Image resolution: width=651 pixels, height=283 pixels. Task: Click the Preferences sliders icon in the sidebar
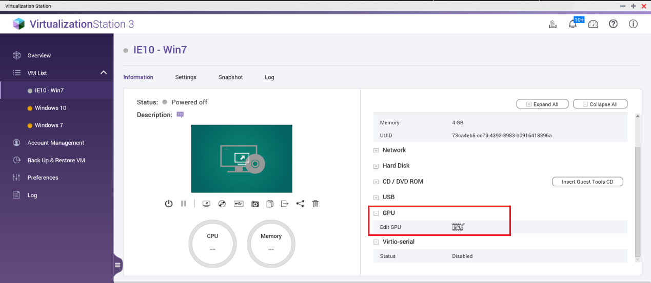(16, 178)
